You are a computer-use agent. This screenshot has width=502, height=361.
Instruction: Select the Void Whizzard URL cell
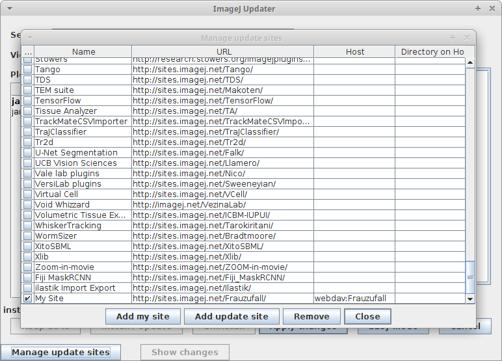[x=223, y=205]
